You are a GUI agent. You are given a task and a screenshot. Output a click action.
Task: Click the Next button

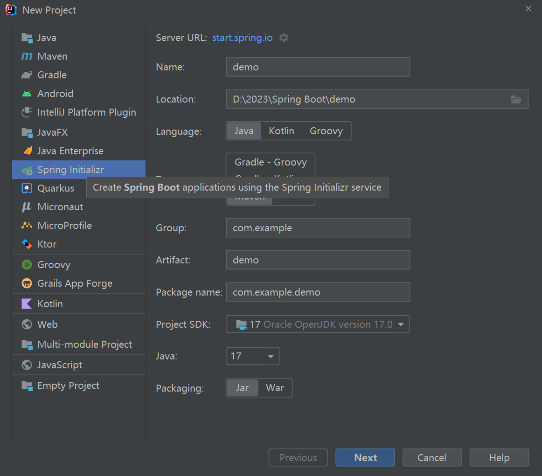click(x=365, y=458)
